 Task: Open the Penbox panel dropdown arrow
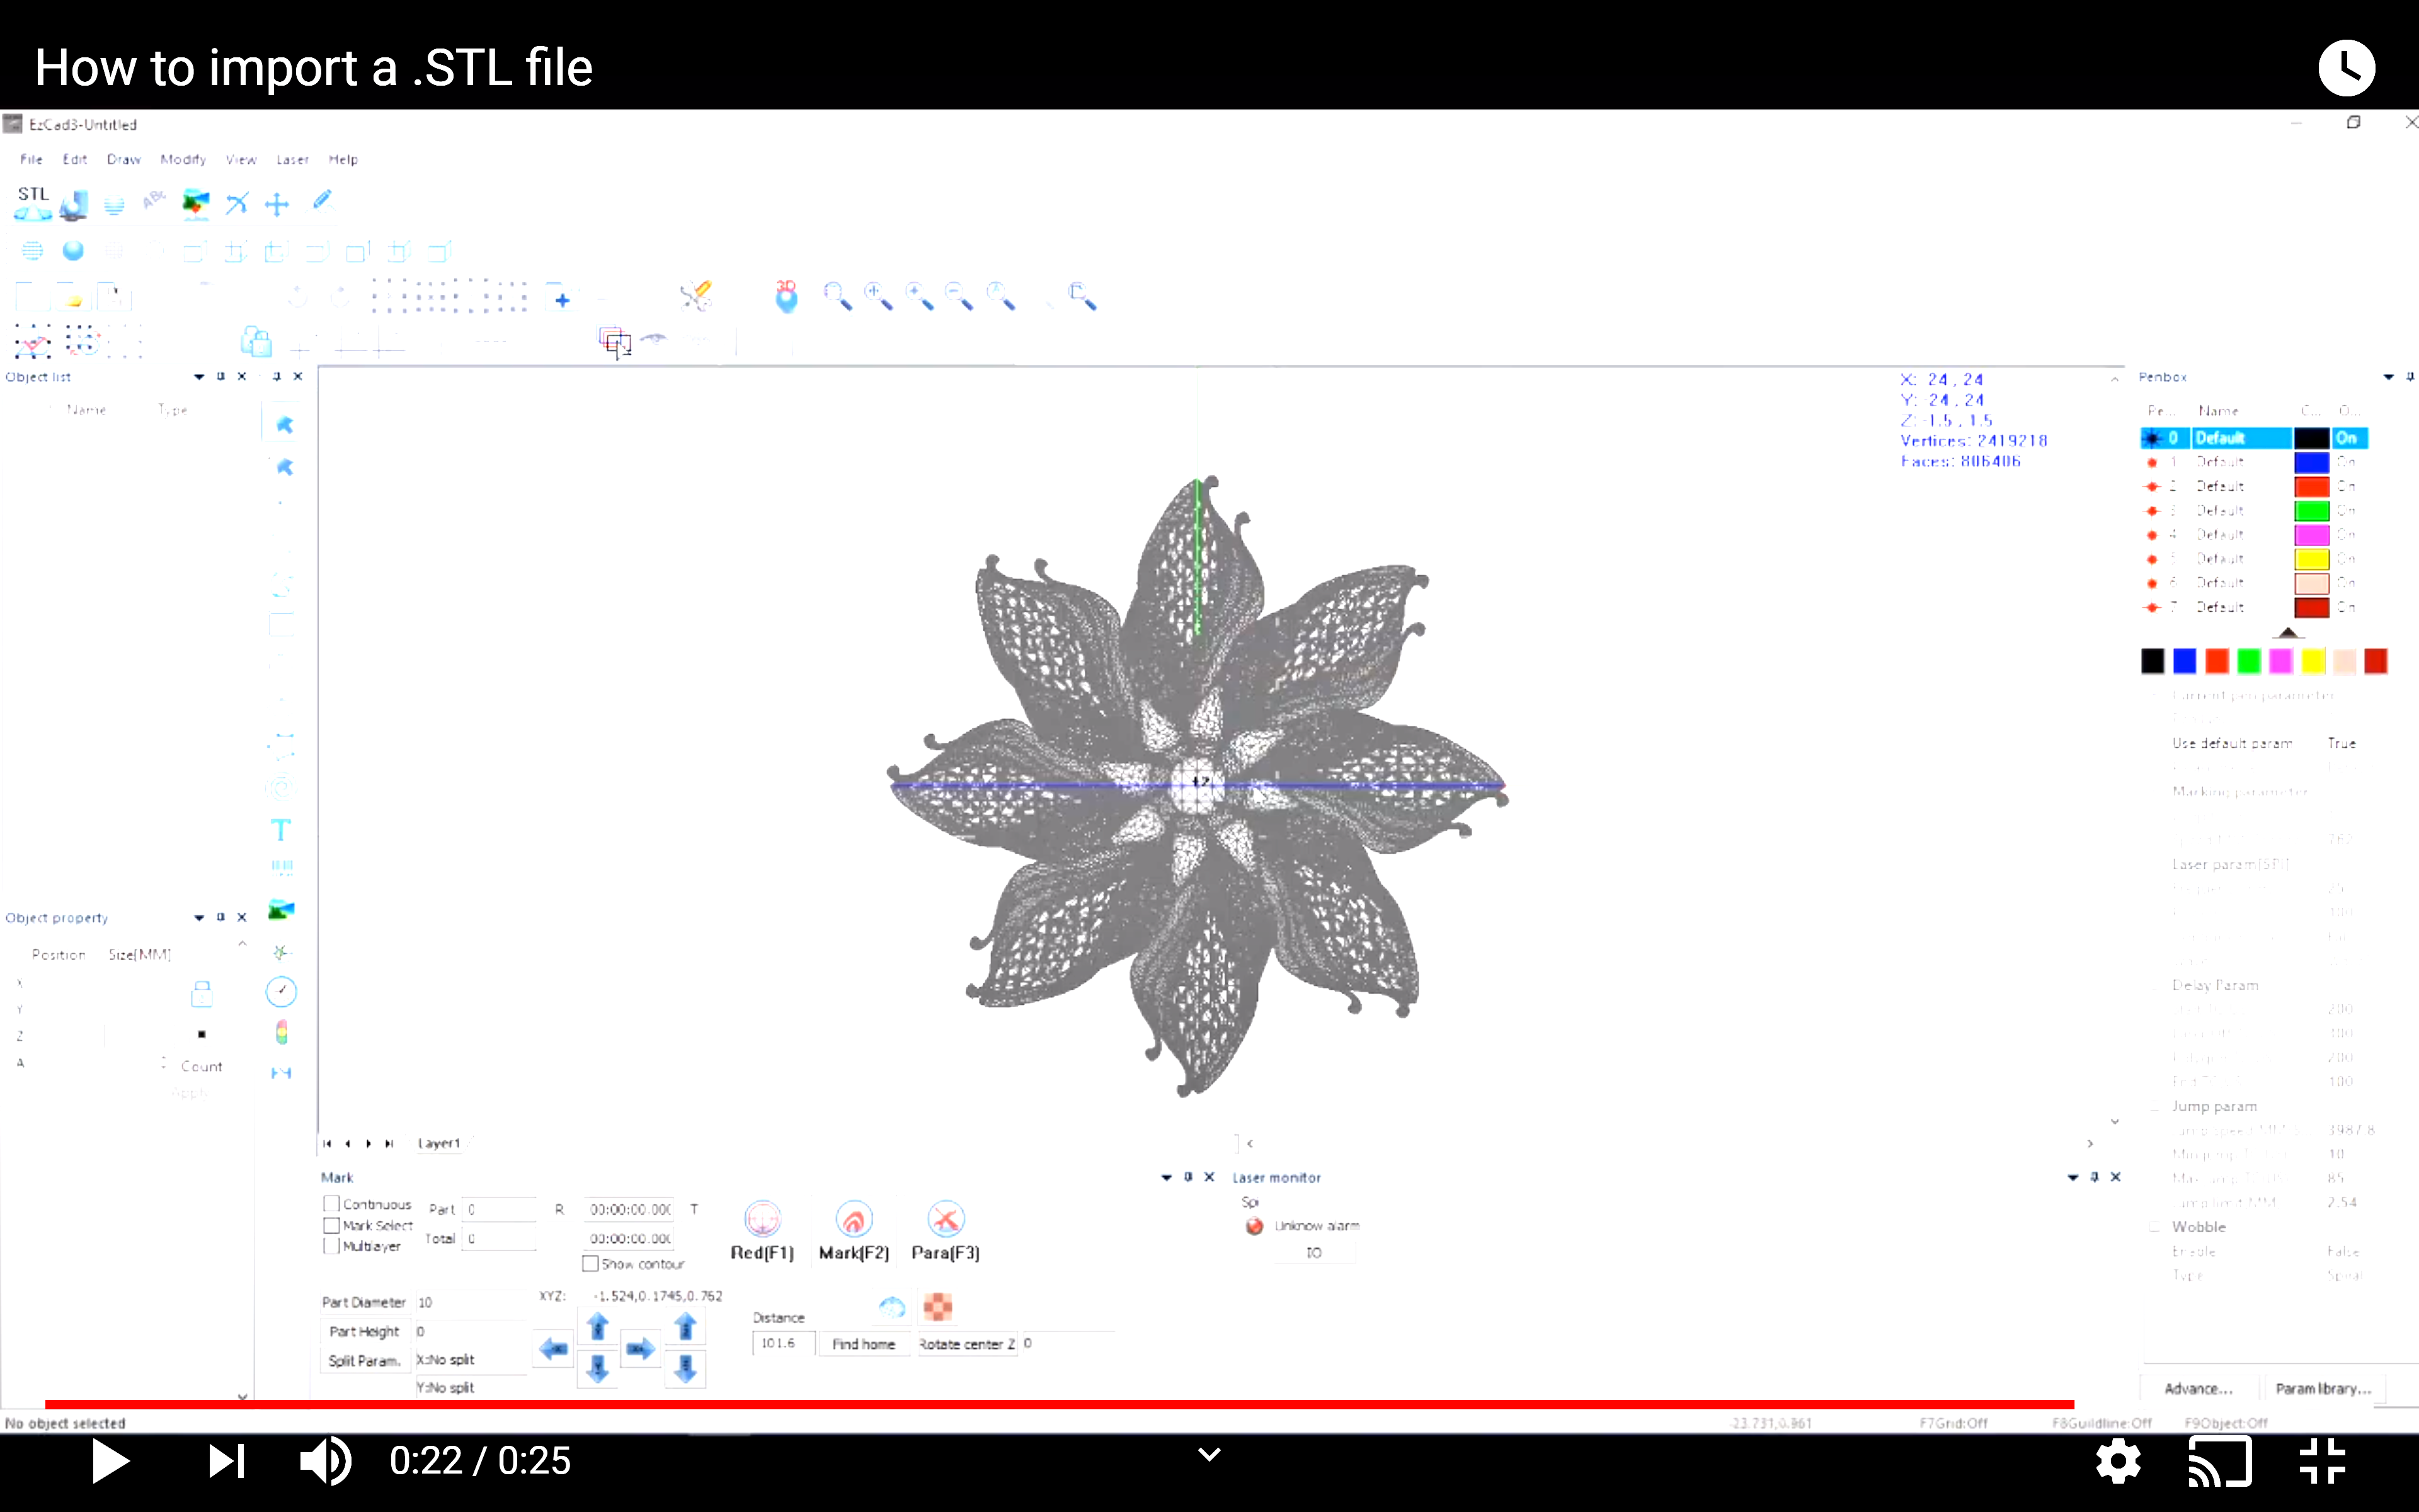2387,376
